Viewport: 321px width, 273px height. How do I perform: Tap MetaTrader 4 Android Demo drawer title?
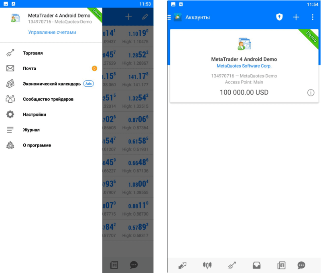(x=59, y=16)
